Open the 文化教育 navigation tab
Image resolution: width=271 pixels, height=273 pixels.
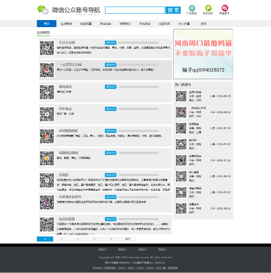(x=145, y=24)
